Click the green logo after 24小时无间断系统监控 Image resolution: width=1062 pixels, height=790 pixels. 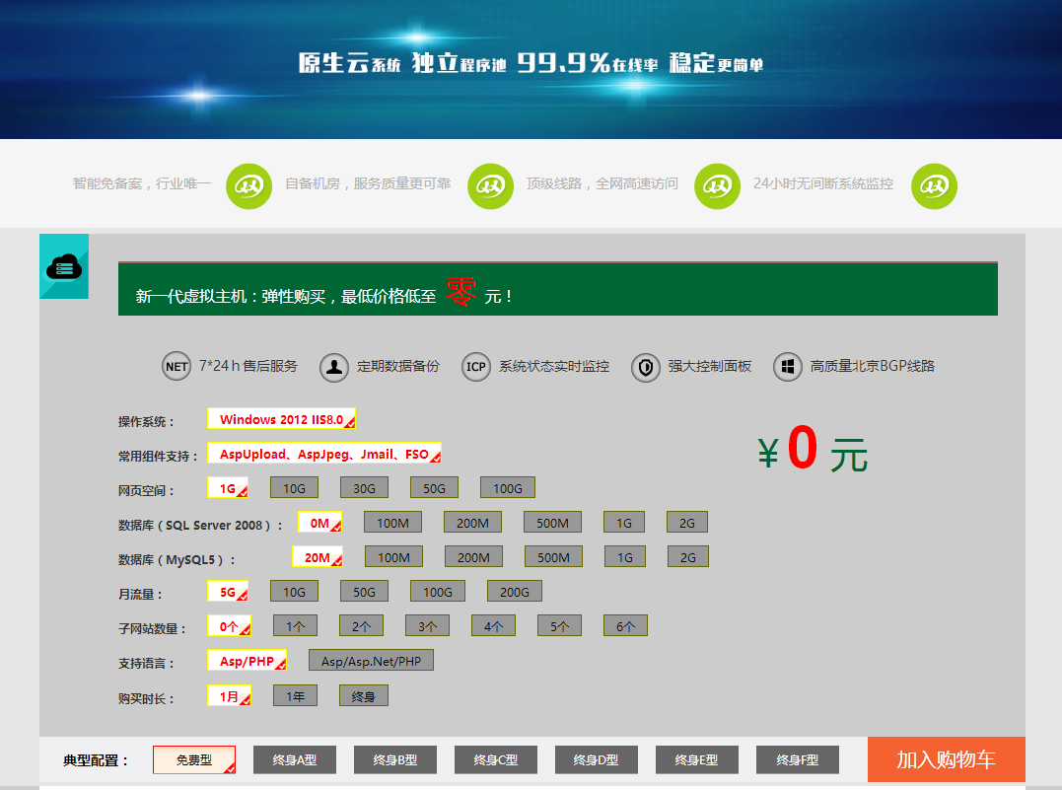pyautogui.click(x=934, y=185)
